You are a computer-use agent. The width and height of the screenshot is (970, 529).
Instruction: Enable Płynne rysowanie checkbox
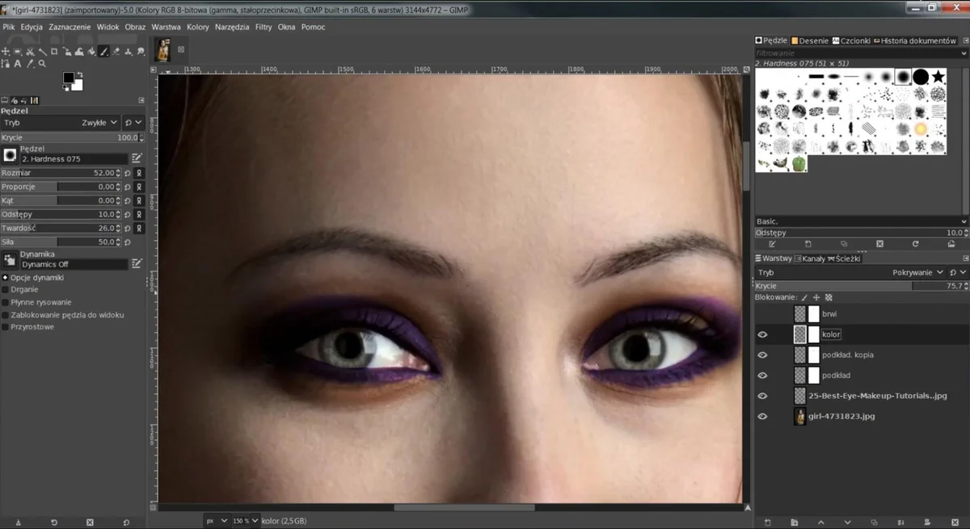tap(6, 302)
